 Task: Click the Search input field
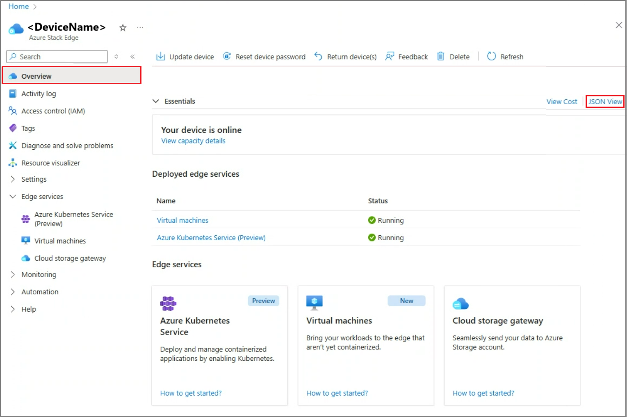[x=56, y=57]
